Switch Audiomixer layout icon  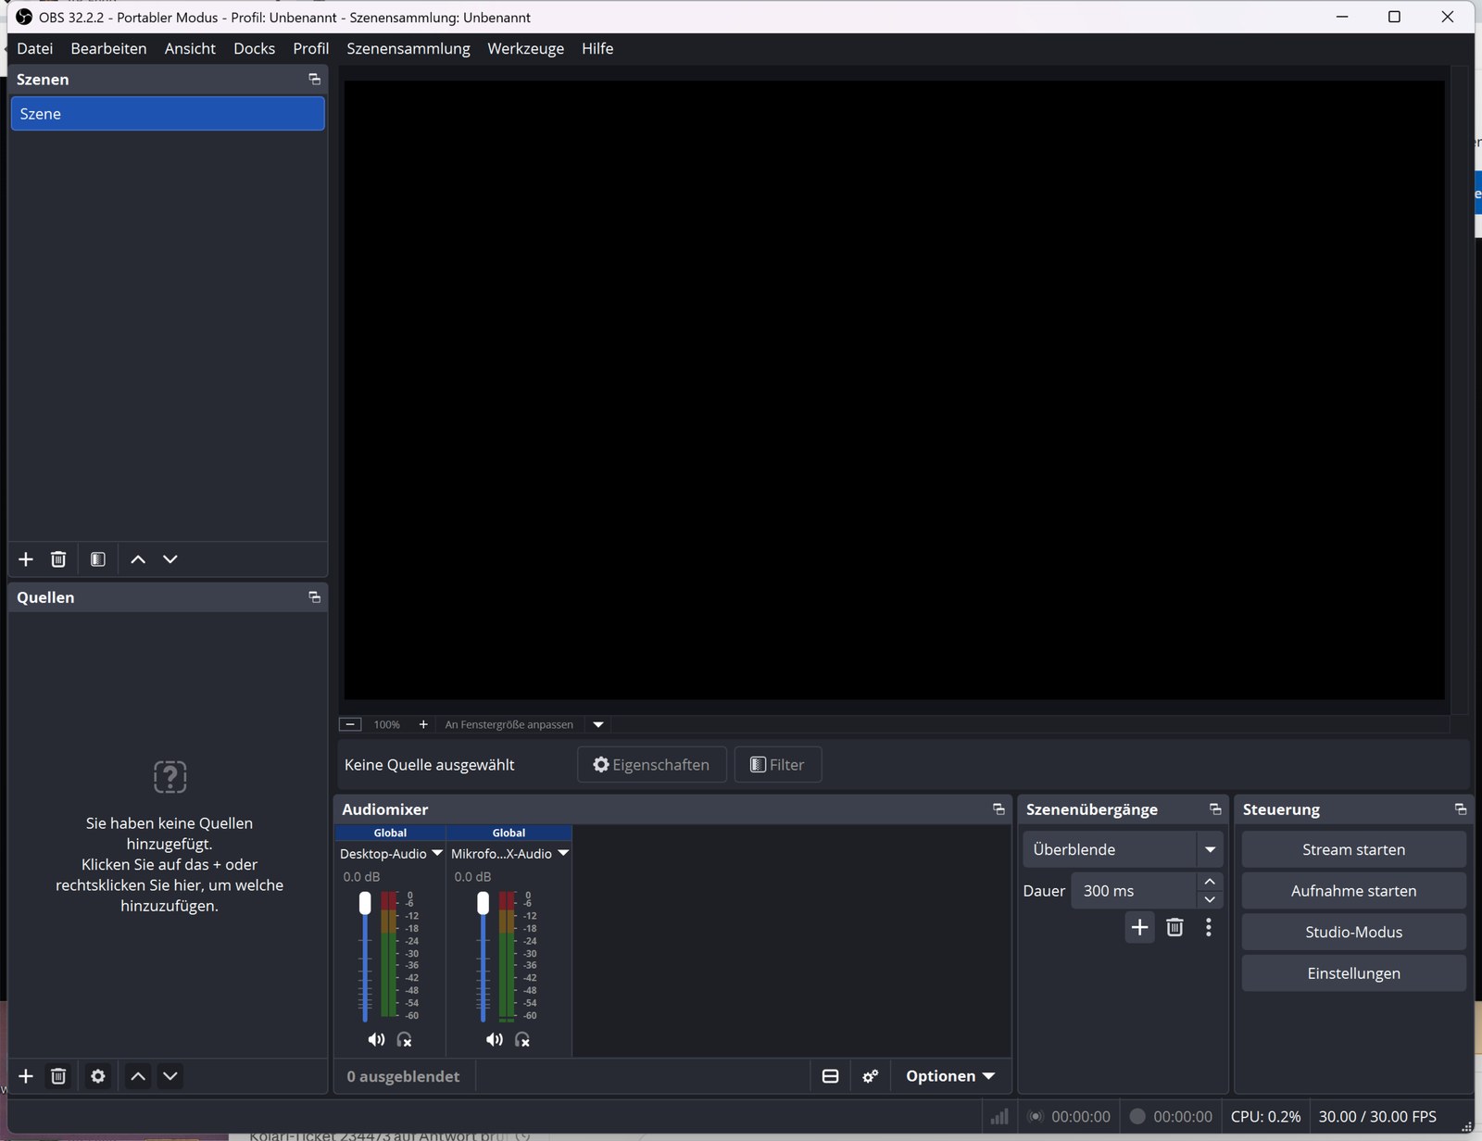coord(831,1076)
